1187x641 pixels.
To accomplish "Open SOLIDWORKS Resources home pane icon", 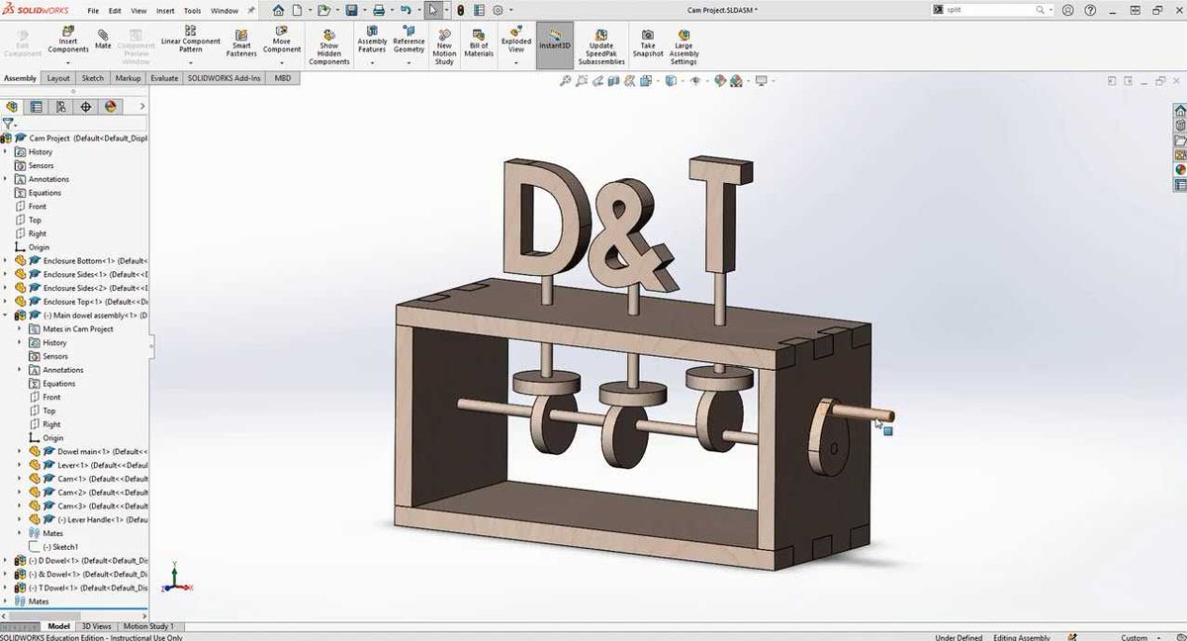I will click(x=1180, y=111).
